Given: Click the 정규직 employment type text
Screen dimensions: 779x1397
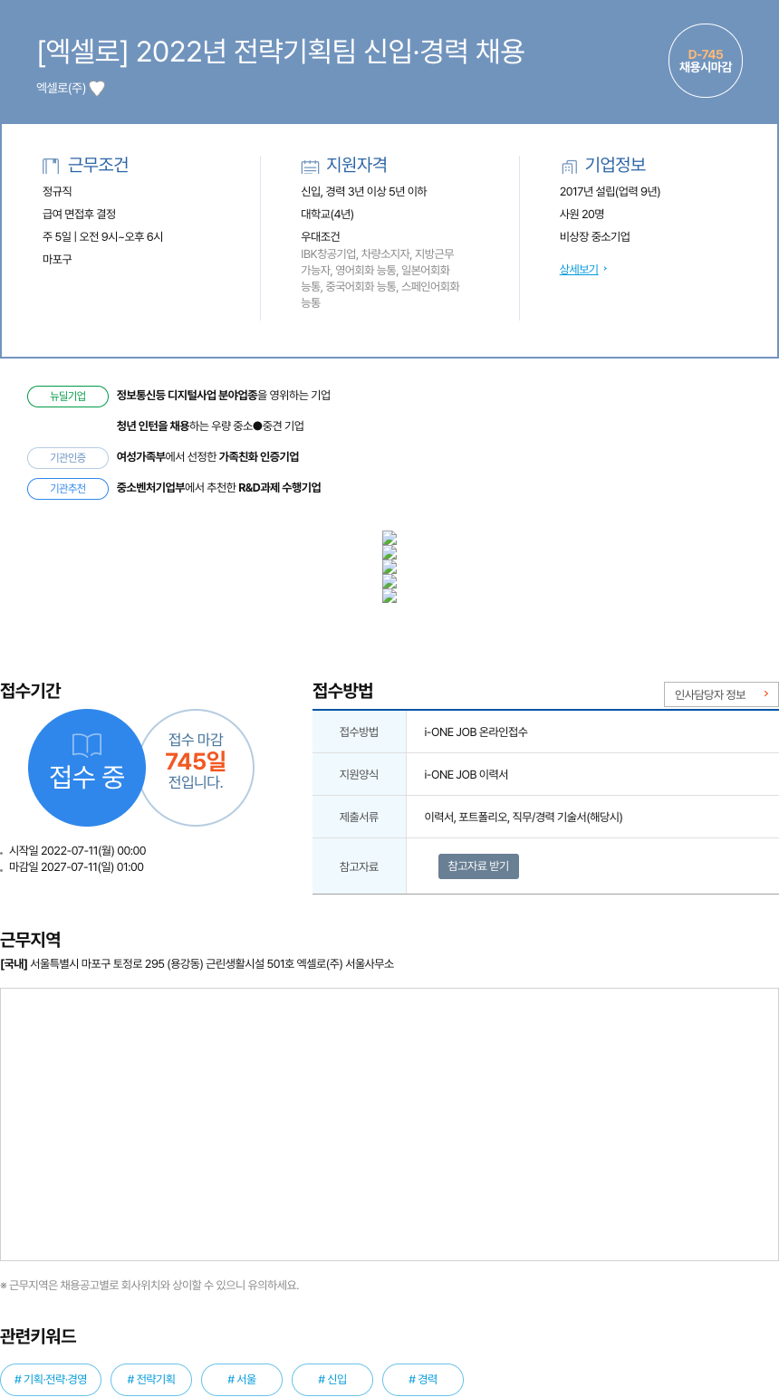Looking at the screenshot, I should (x=57, y=192).
